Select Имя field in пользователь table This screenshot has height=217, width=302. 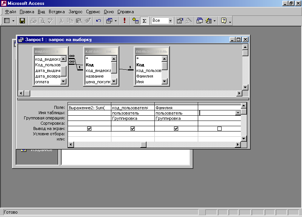[x=149, y=82]
